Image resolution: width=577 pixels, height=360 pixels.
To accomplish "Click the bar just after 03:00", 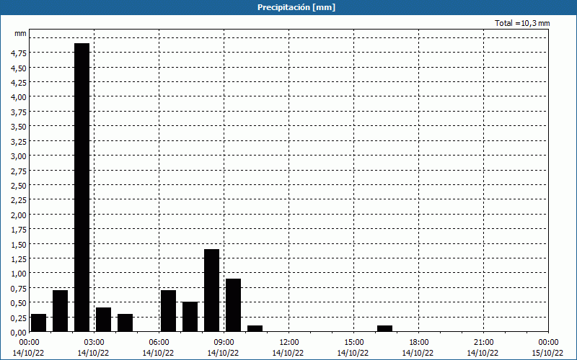I will tap(103, 320).
